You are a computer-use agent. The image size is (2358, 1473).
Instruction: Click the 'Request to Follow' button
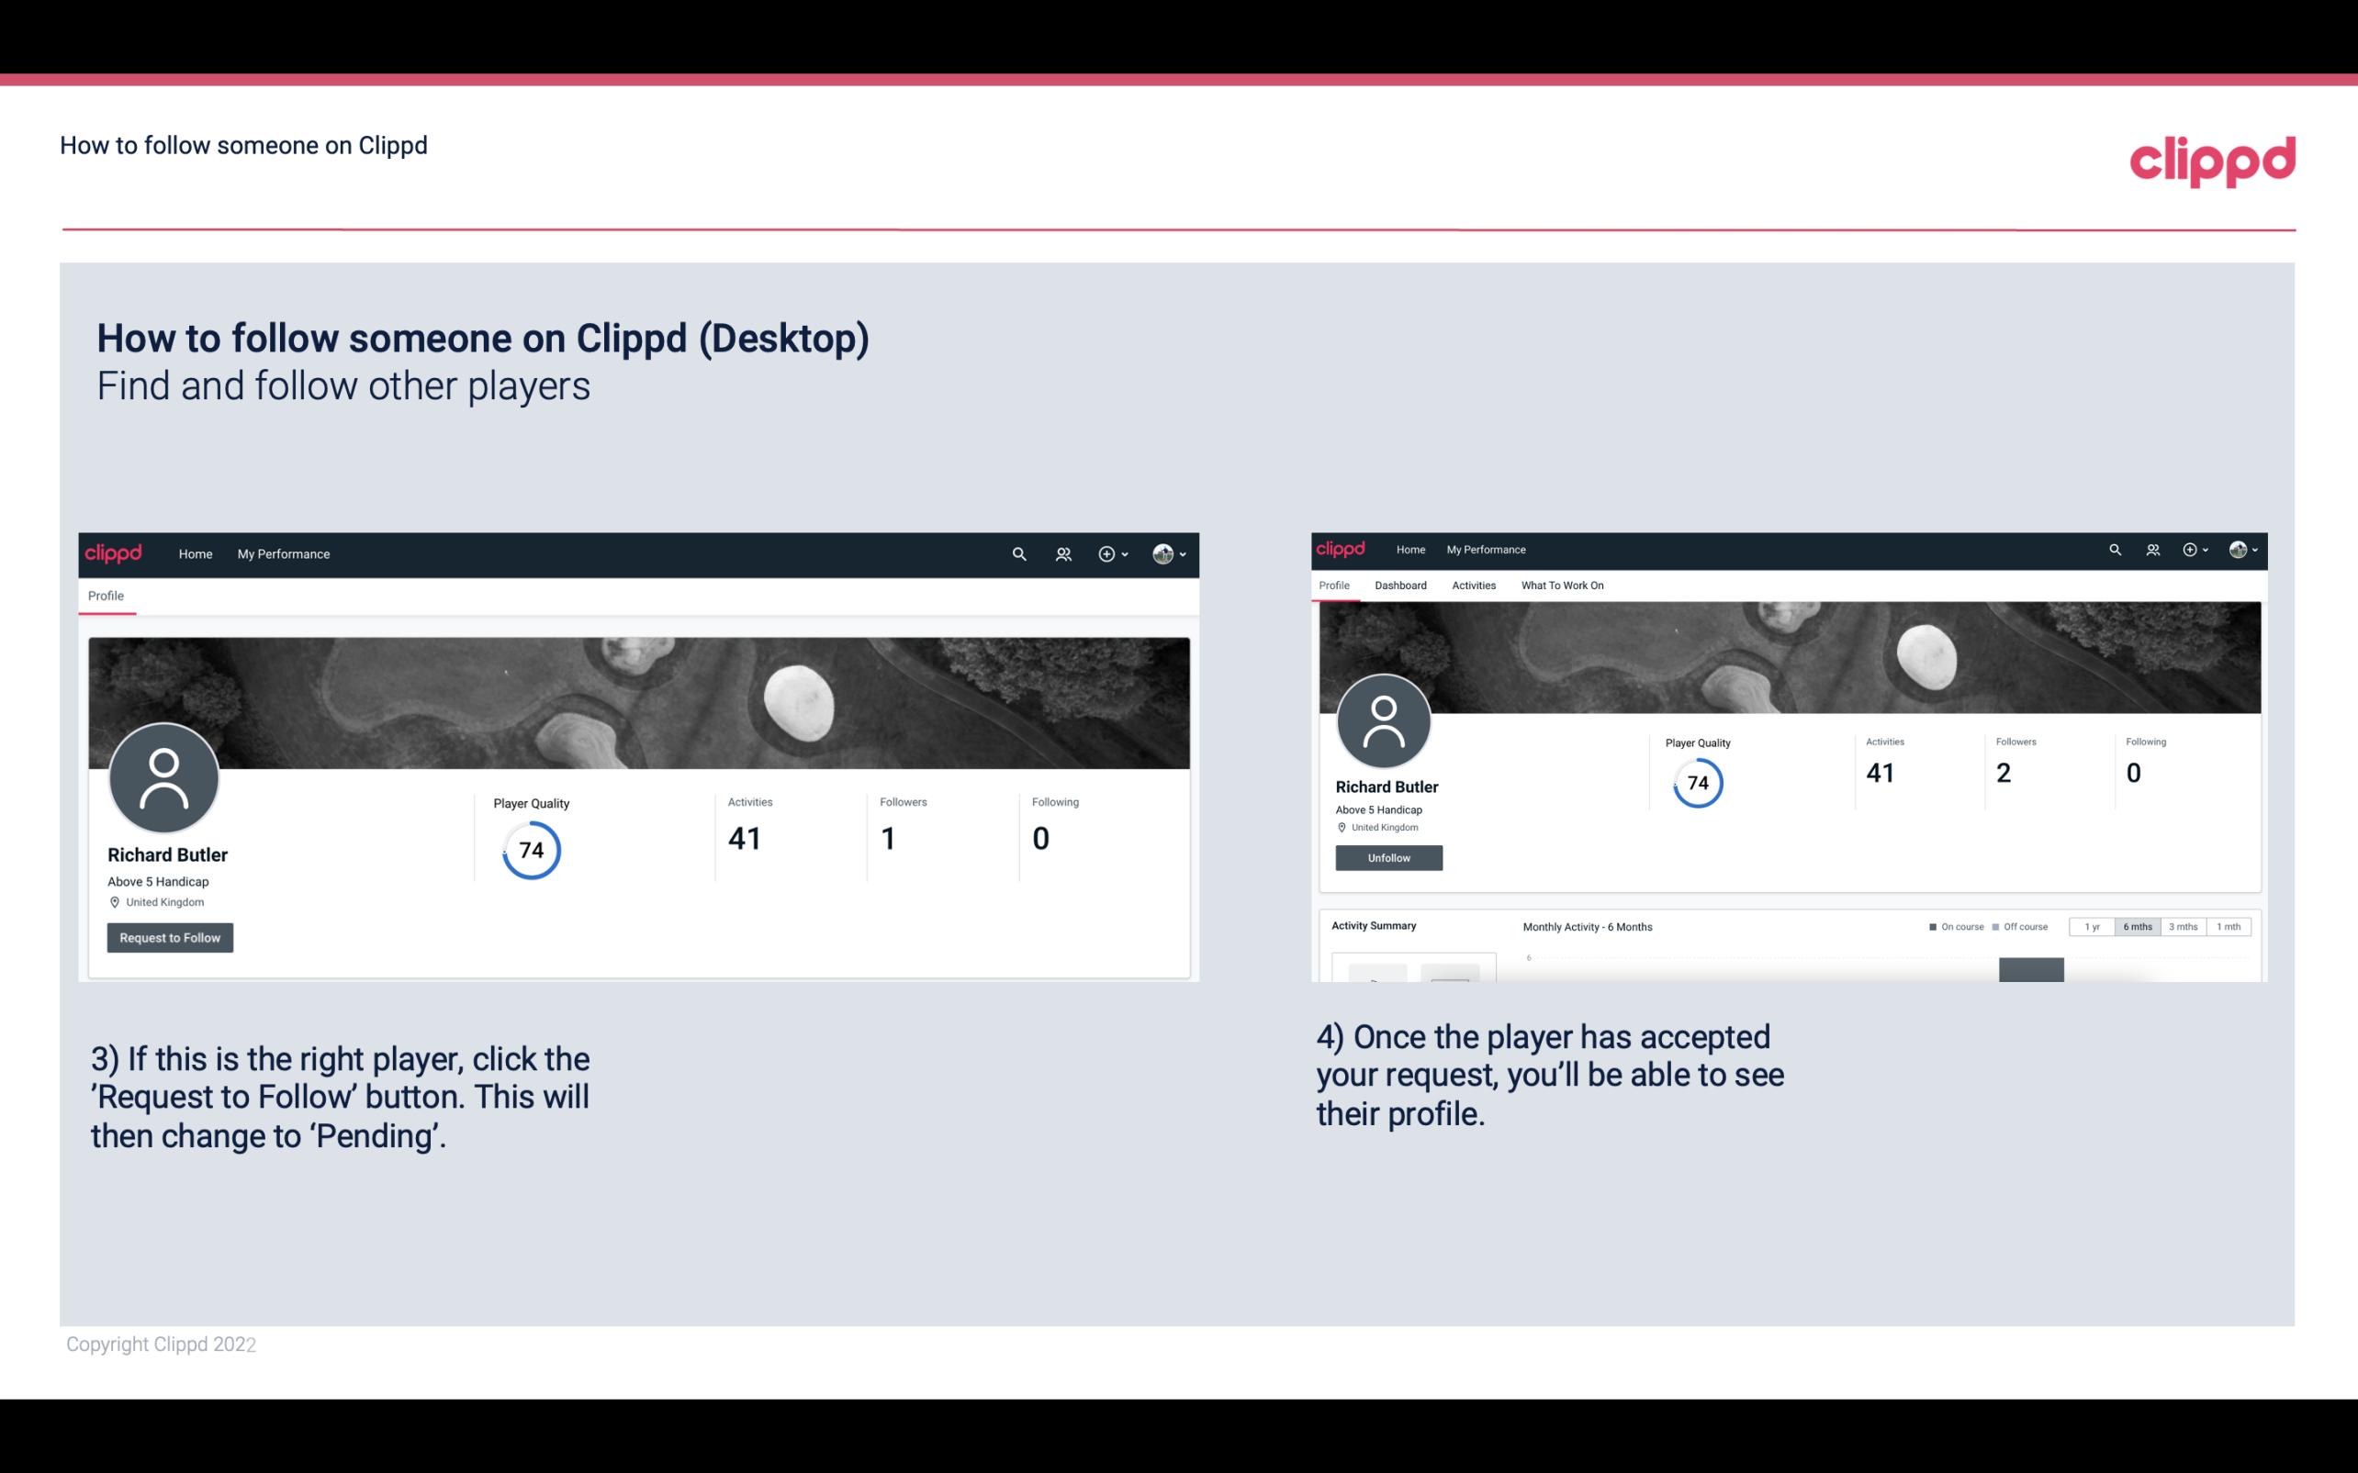pos(170,937)
